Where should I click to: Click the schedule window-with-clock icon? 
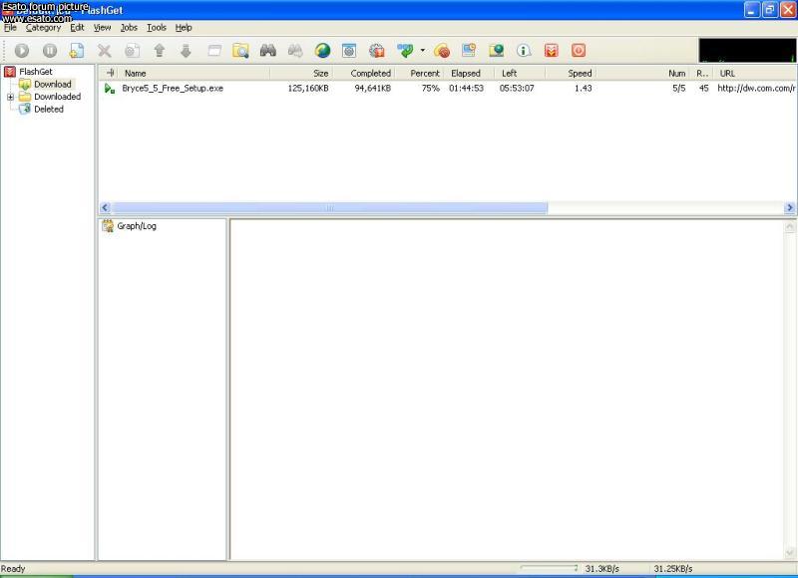pos(469,51)
